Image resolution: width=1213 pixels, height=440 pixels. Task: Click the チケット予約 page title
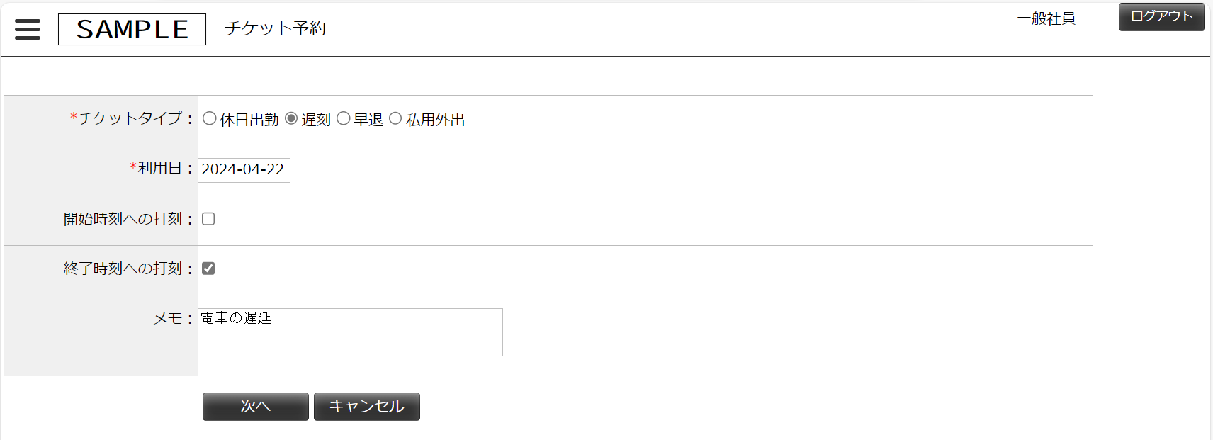click(275, 28)
